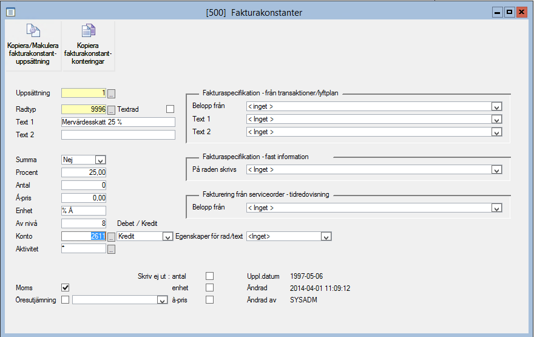Open Belopp från dropdown under transaktioner/lyftplan

[496, 107]
